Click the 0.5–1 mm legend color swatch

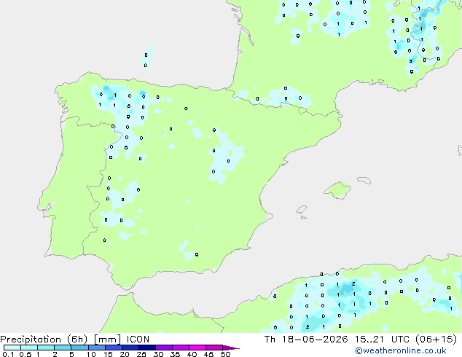pos(29,348)
